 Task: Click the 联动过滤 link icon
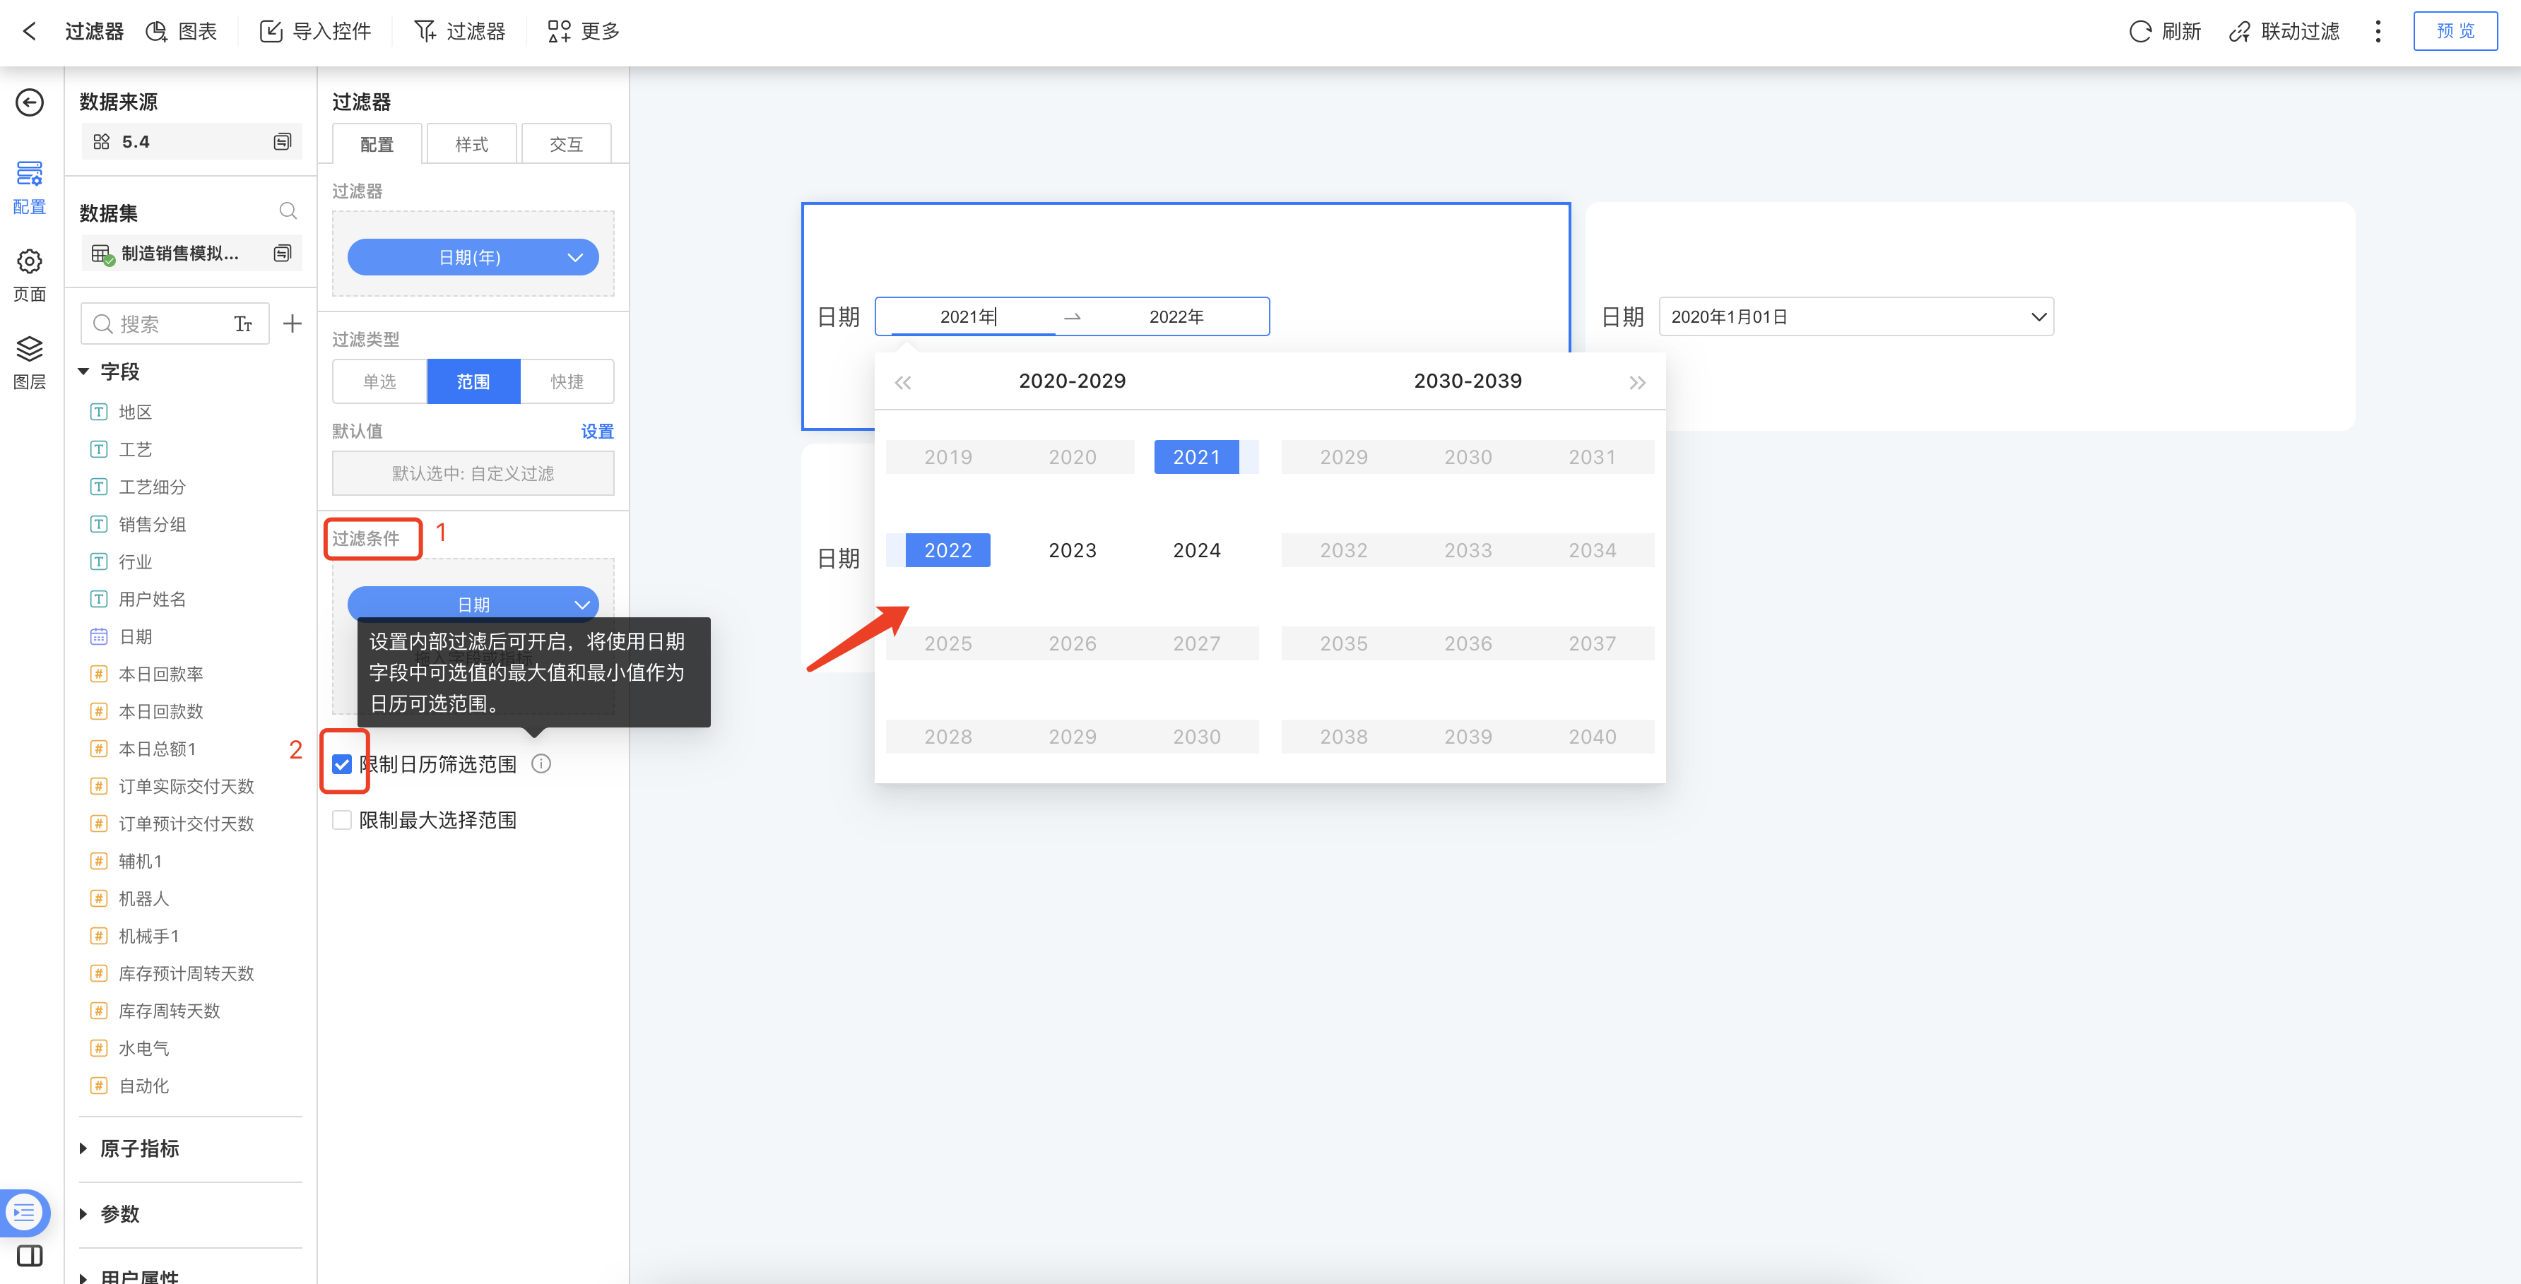coord(2239,31)
